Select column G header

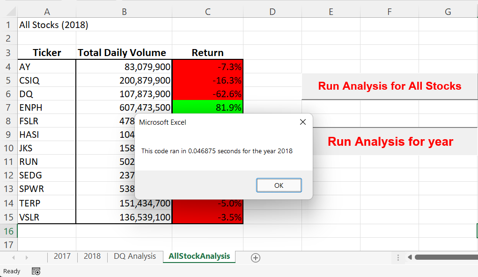(x=448, y=12)
